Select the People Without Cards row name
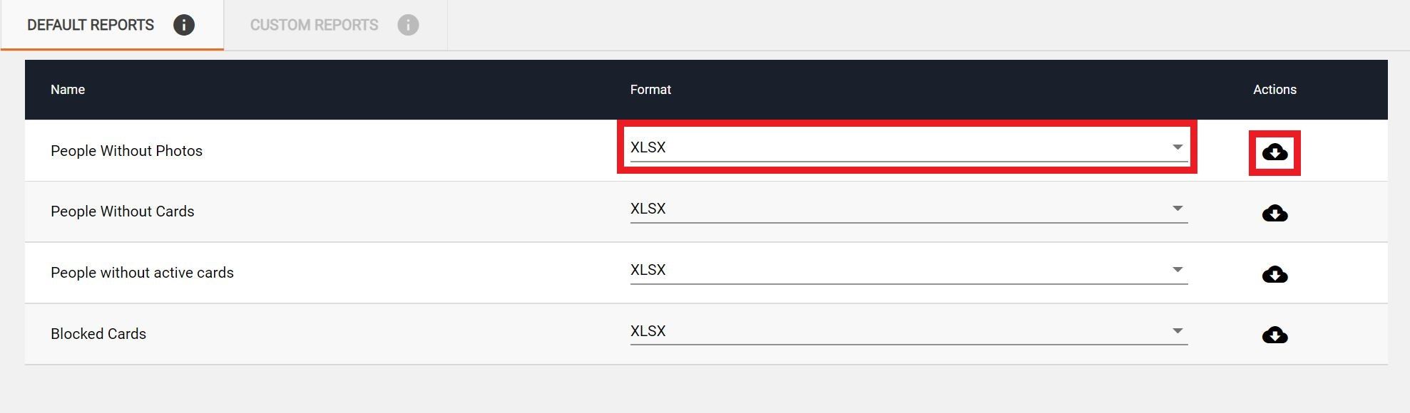 122,211
